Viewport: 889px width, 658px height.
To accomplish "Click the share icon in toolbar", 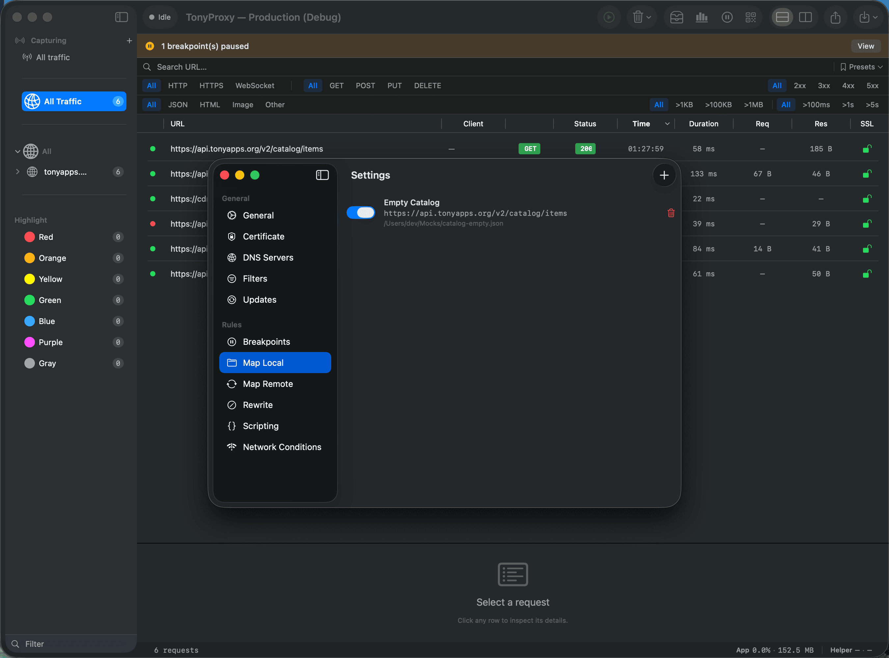I will 835,17.
